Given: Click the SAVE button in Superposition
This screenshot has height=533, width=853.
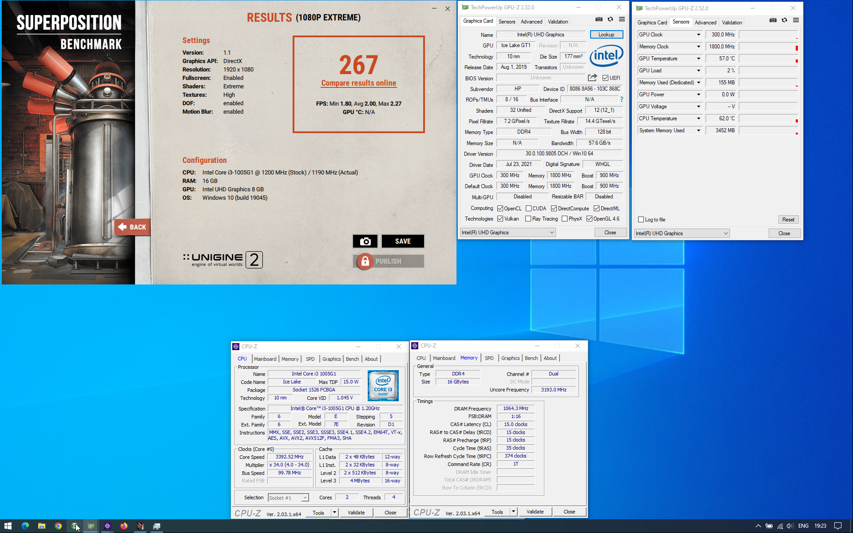Looking at the screenshot, I should 403,241.
